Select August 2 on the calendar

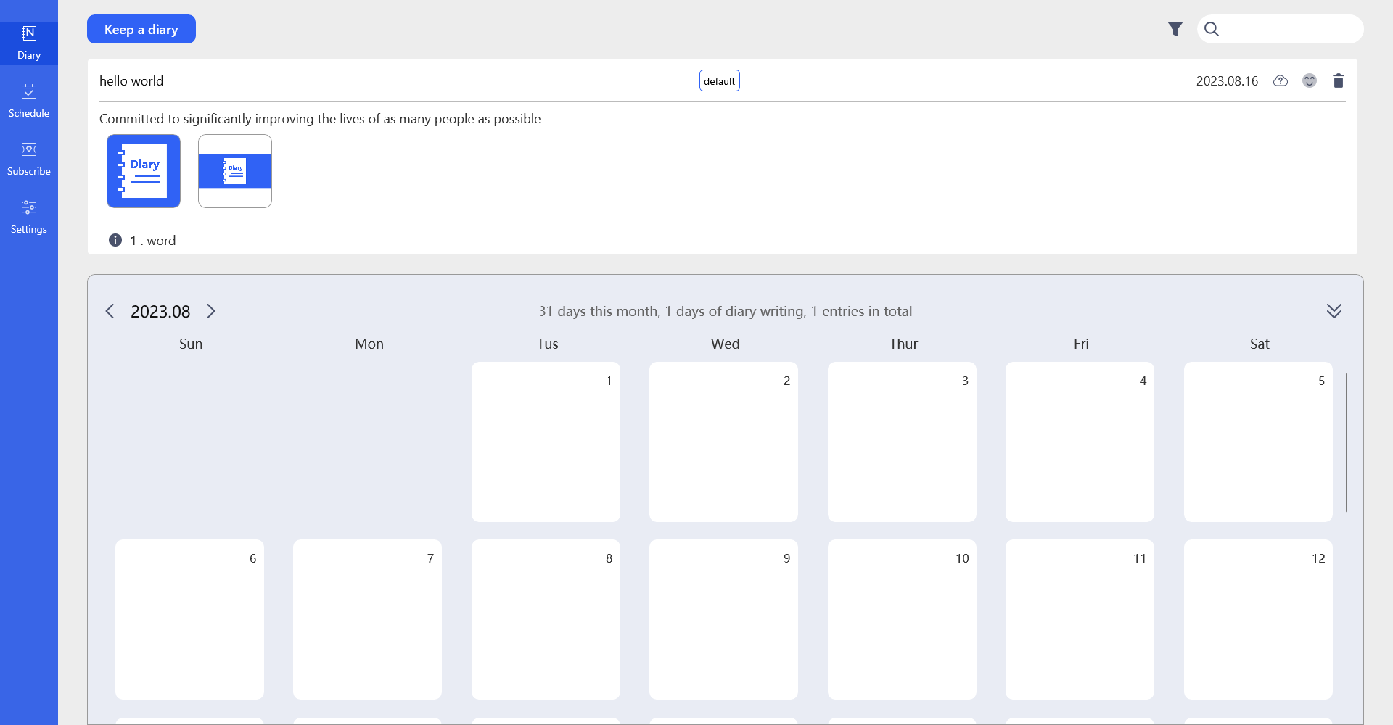[723, 442]
